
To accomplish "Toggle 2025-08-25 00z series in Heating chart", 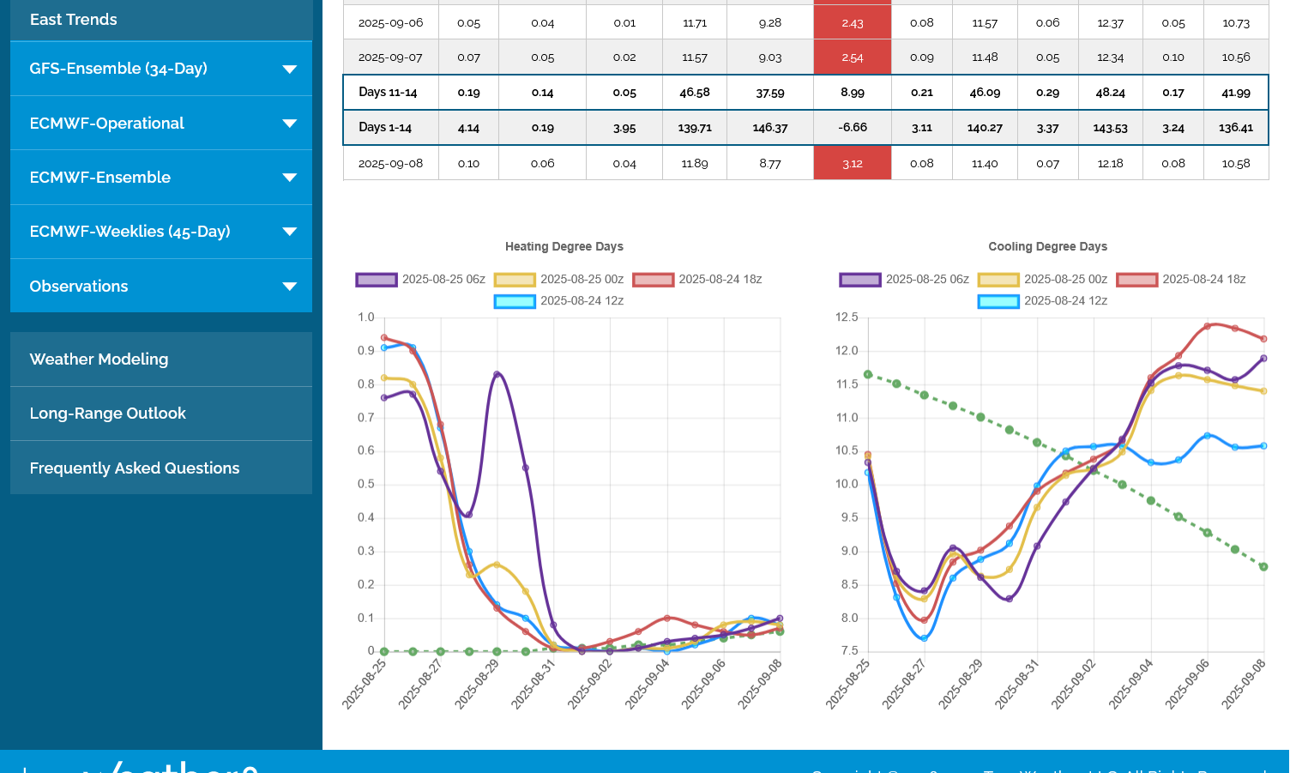I will 582,280.
